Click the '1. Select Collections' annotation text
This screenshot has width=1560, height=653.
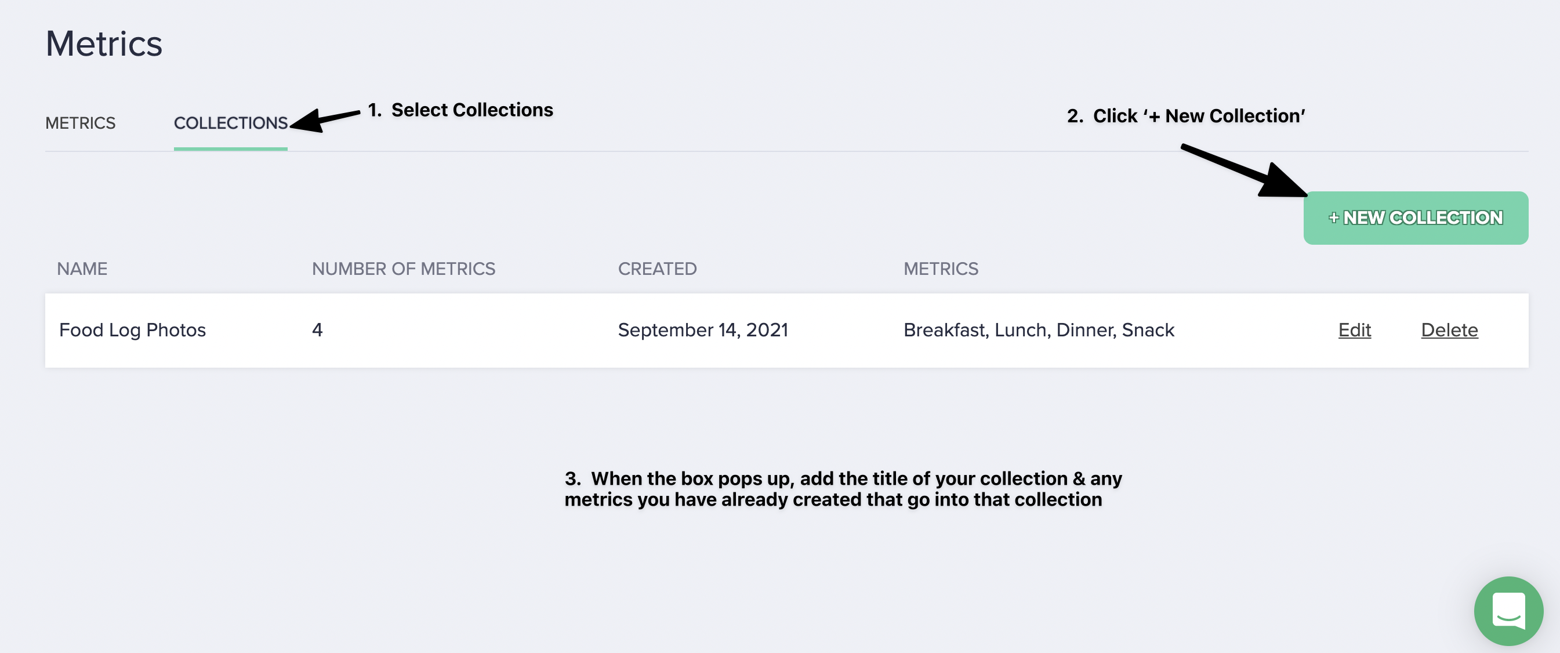[460, 110]
